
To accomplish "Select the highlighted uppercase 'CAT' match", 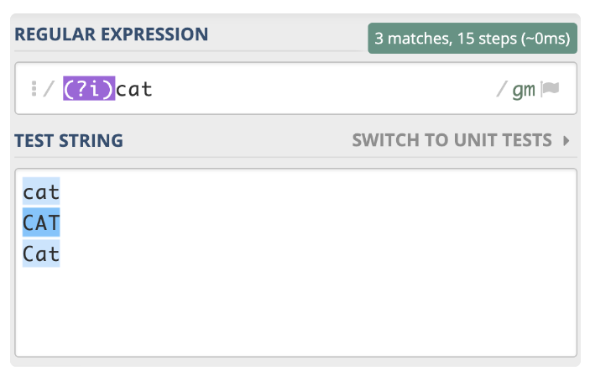I will pyautogui.click(x=41, y=223).
